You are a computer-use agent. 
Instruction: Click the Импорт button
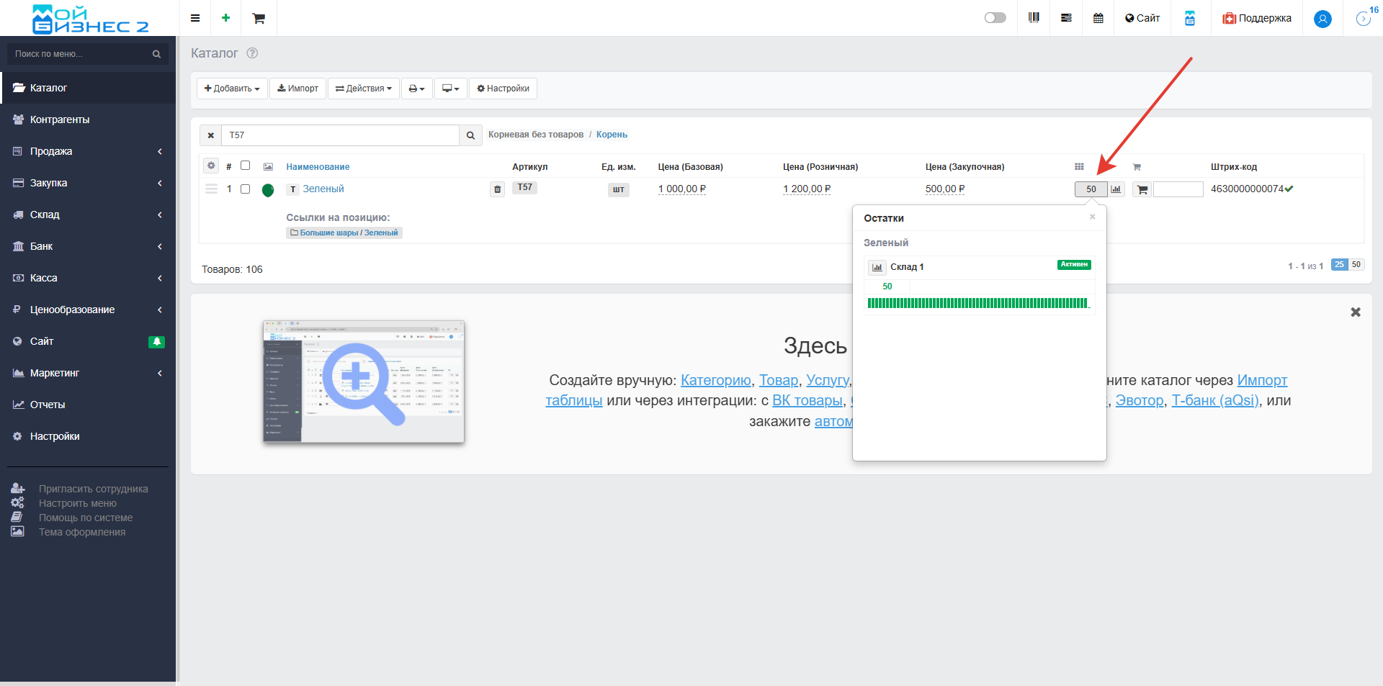pyautogui.click(x=297, y=89)
